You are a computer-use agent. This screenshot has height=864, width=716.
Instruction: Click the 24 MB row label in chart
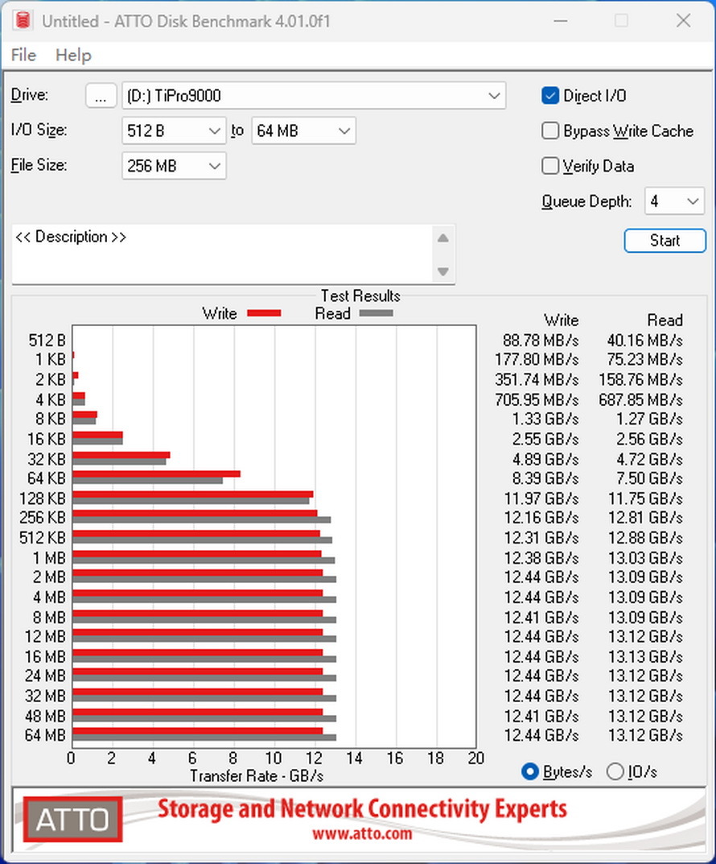pyautogui.click(x=45, y=676)
